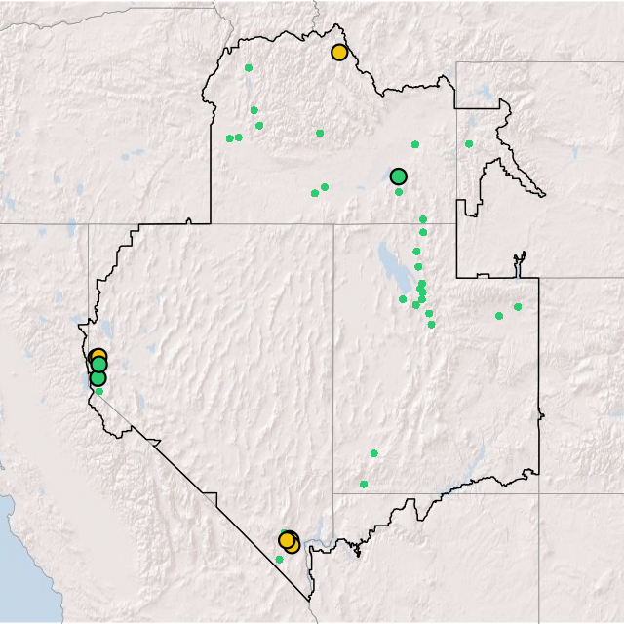624x624 pixels.
Task: Select the small green dot just below the western cluster
Action: click(99, 392)
